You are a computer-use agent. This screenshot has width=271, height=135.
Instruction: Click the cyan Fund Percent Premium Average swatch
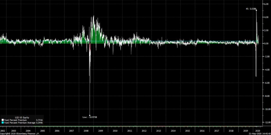[2, 123]
